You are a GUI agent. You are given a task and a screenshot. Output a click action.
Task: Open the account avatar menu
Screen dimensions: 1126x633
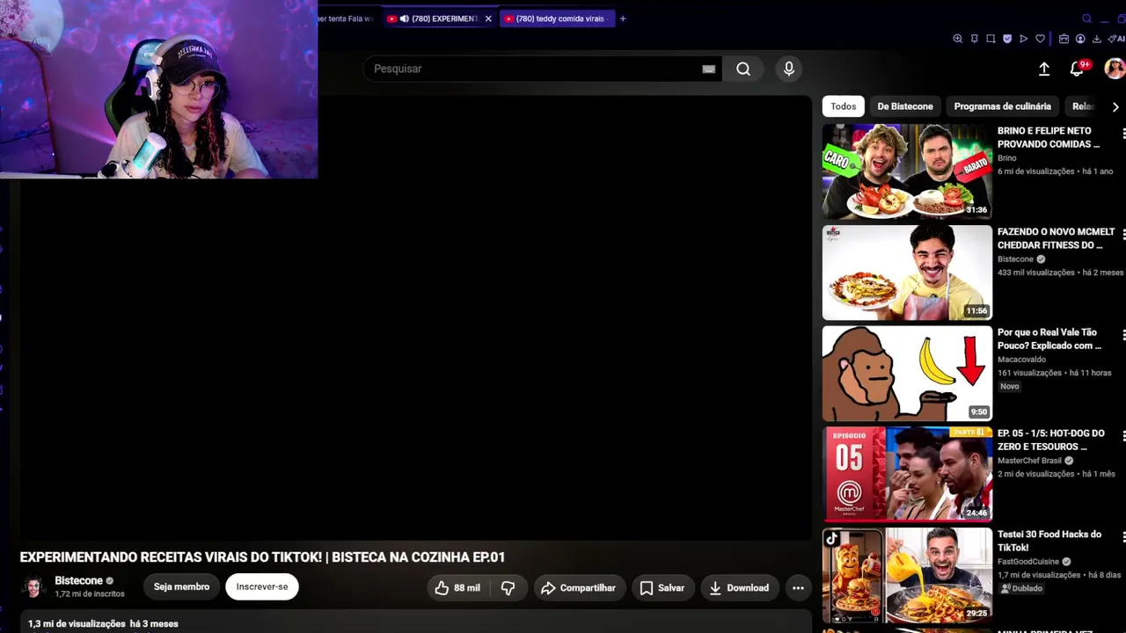[1115, 69]
